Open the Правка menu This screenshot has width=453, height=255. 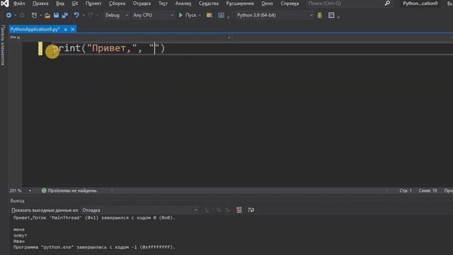(40, 4)
